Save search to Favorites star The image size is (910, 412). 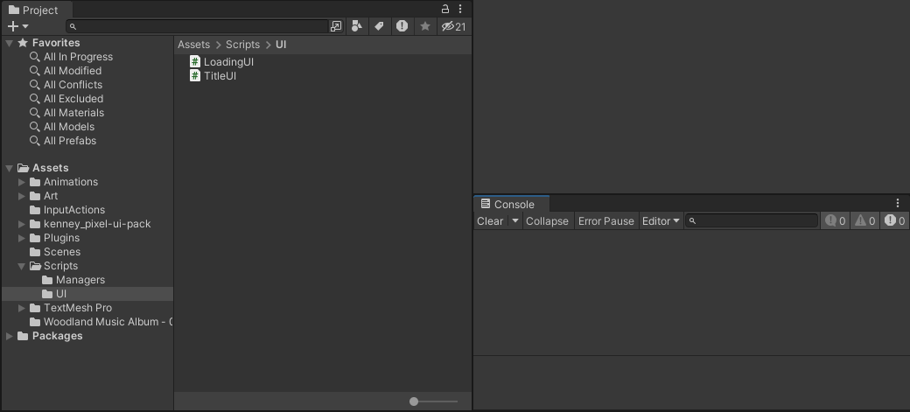click(425, 26)
